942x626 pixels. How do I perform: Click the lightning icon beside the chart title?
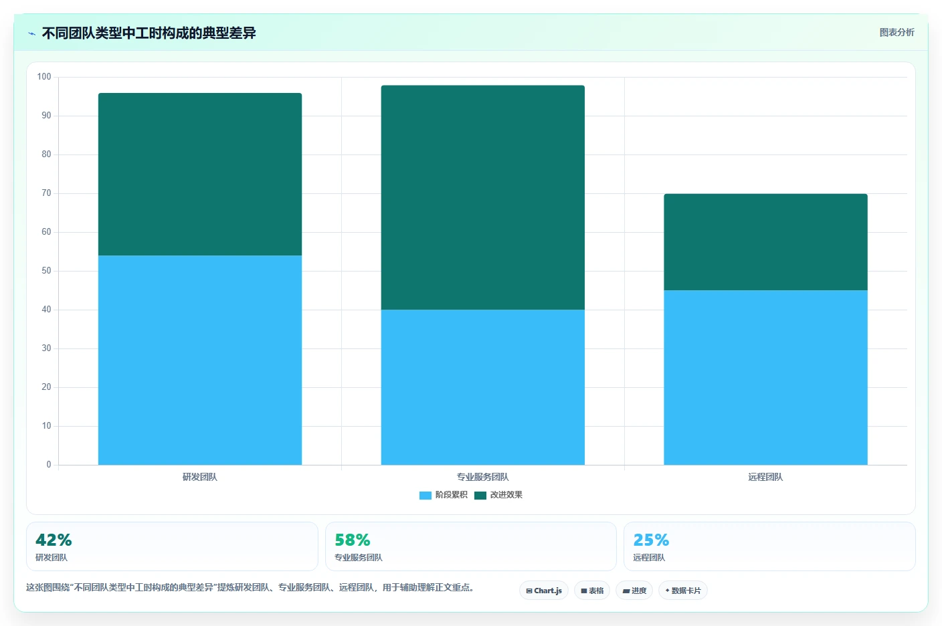pos(31,33)
